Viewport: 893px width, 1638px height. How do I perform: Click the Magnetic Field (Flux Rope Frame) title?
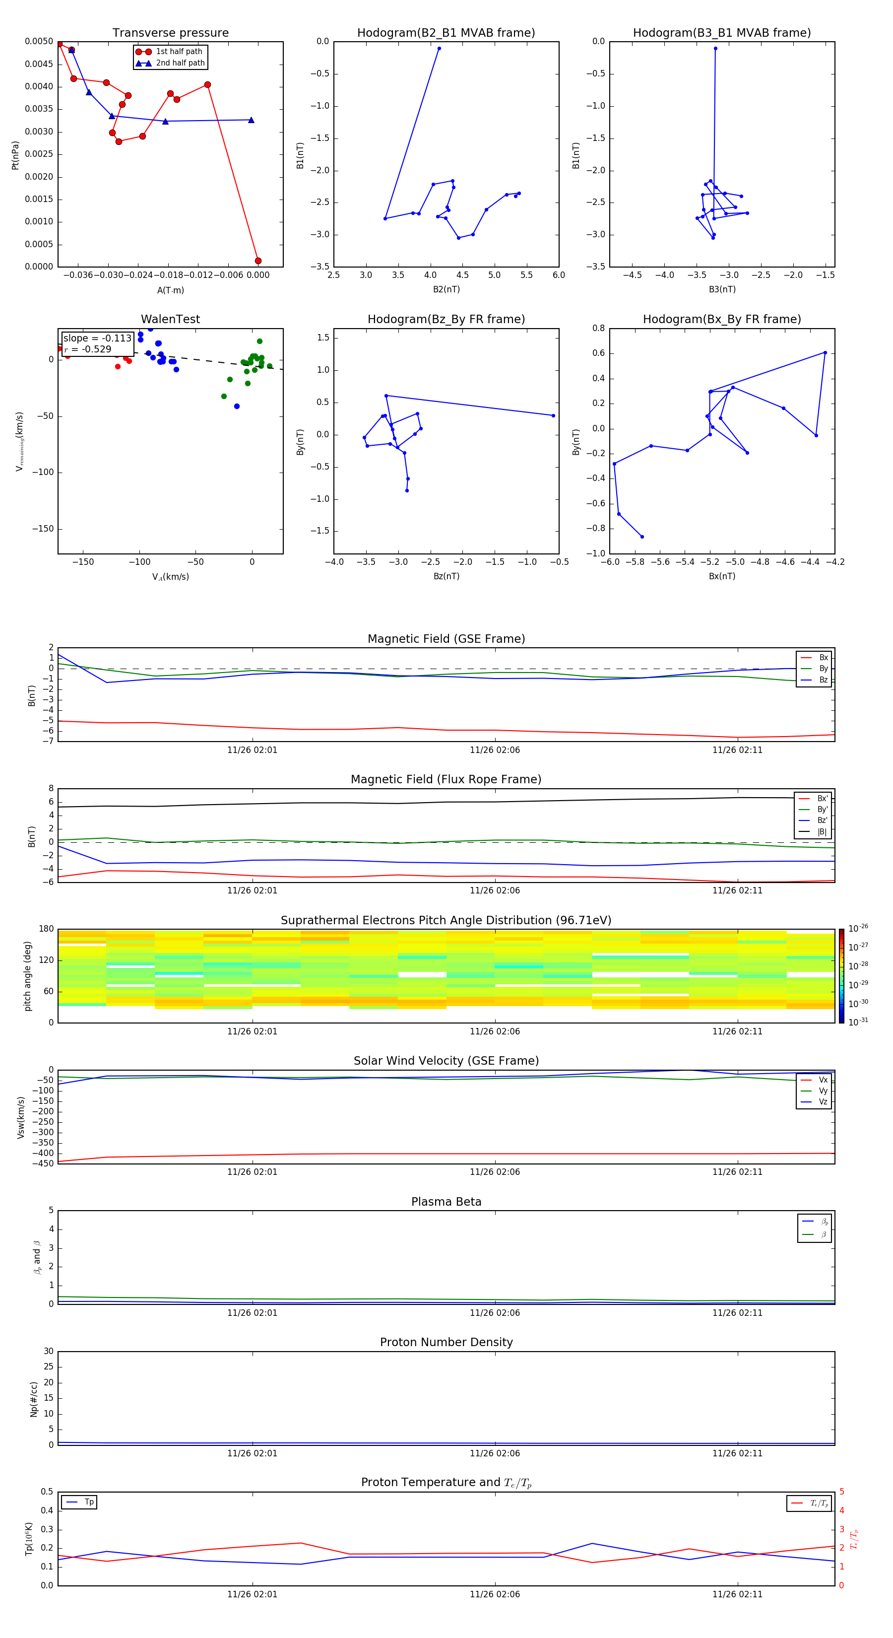click(x=446, y=780)
